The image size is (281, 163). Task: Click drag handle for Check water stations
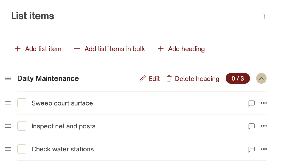[8, 149]
